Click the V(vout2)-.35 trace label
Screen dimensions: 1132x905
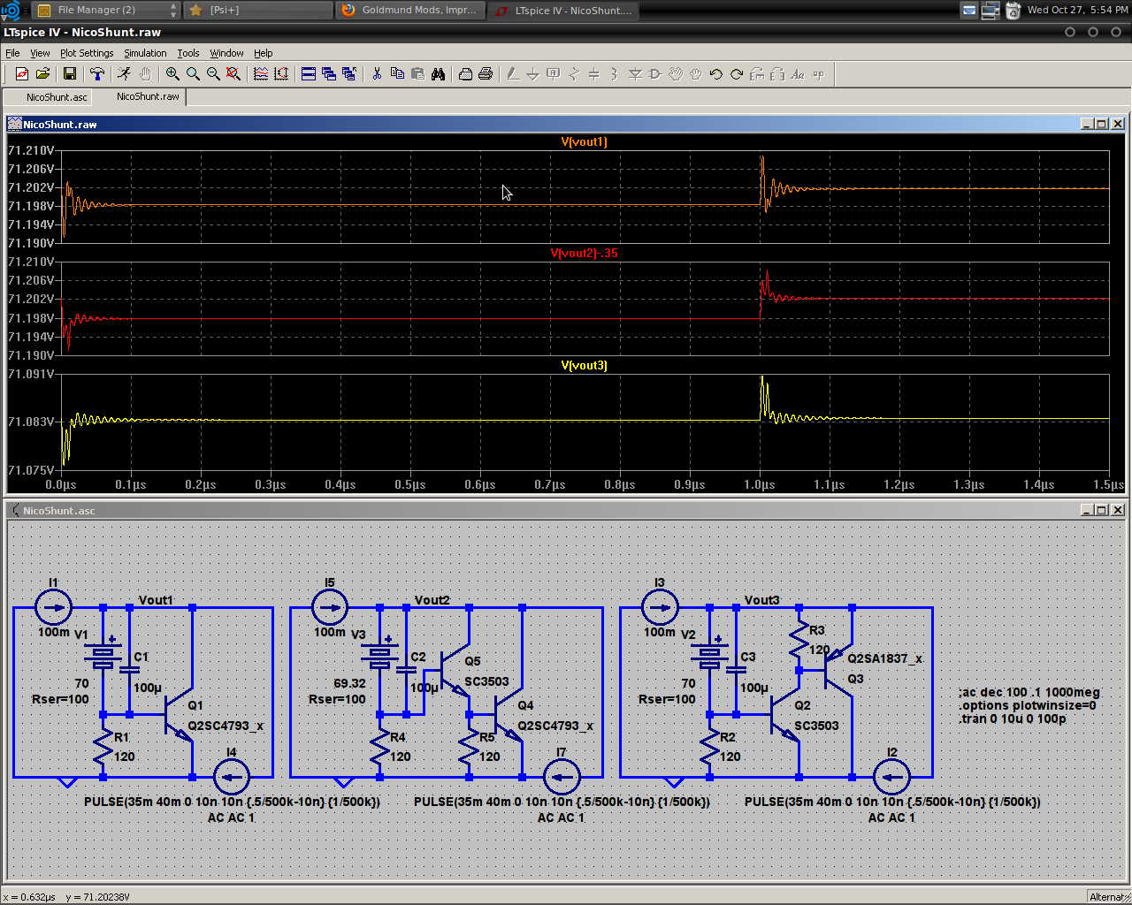click(x=585, y=253)
